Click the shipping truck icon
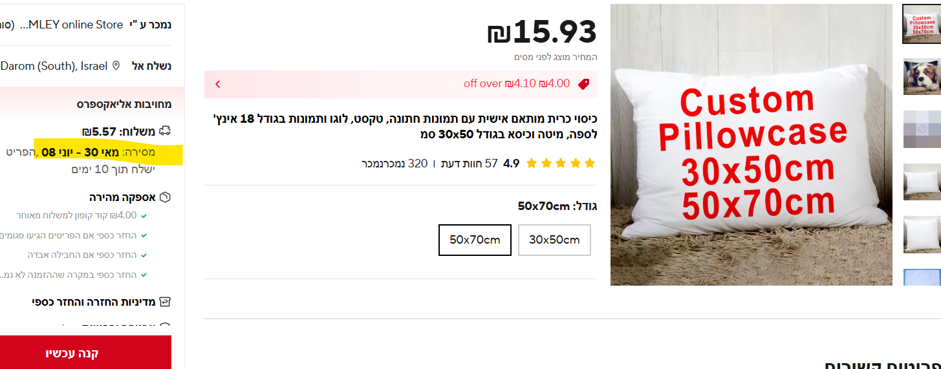This screenshot has height=369, width=941. [x=165, y=131]
